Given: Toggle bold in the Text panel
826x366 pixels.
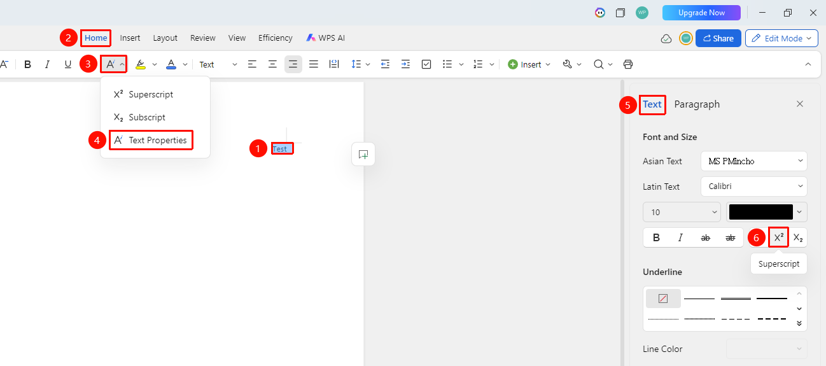Looking at the screenshot, I should coord(656,237).
